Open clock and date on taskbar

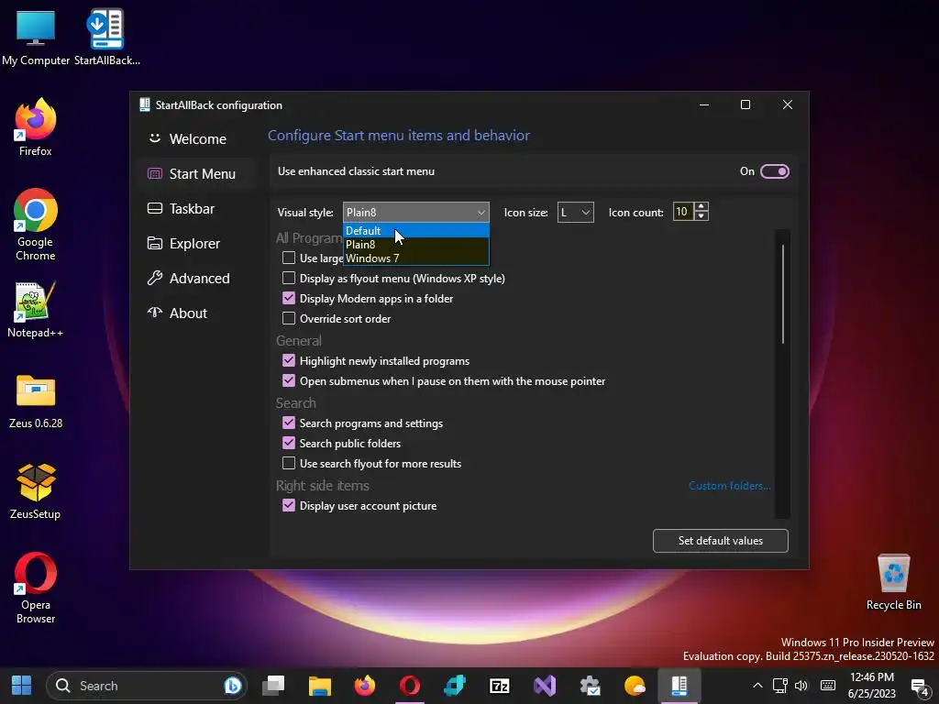tap(872, 686)
